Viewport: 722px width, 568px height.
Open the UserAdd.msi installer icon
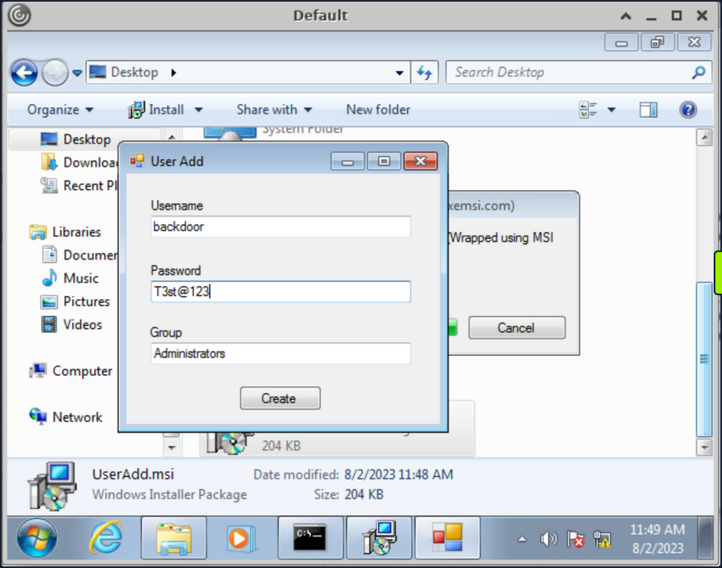(51, 482)
